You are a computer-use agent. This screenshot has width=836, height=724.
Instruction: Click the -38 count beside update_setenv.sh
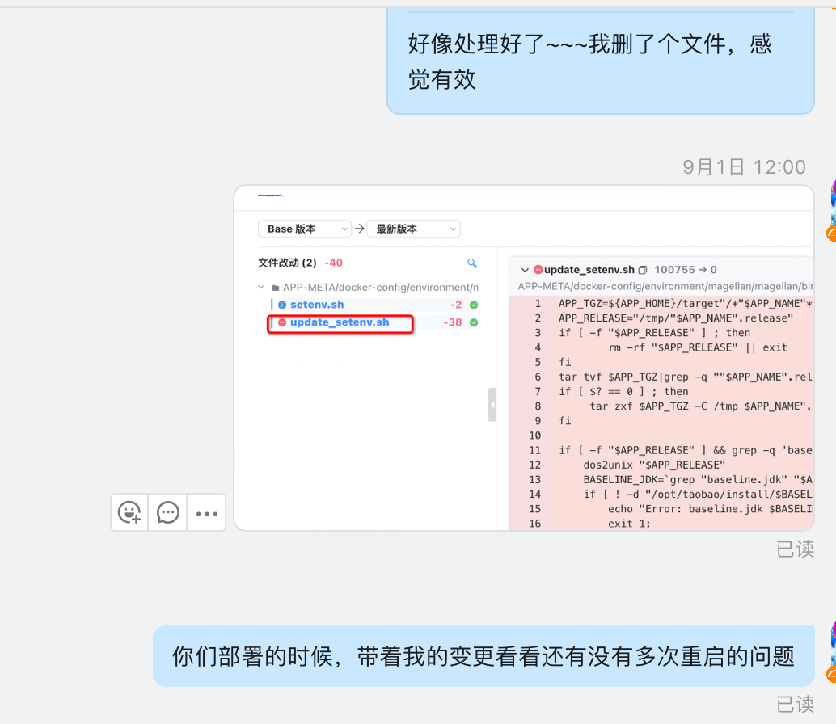click(453, 322)
